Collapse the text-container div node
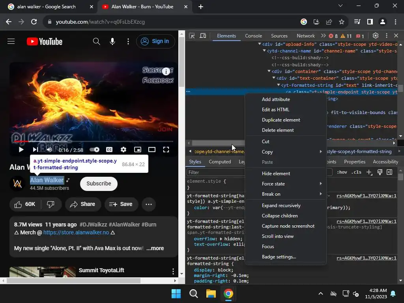This screenshot has width=404, height=303. pos(274,78)
